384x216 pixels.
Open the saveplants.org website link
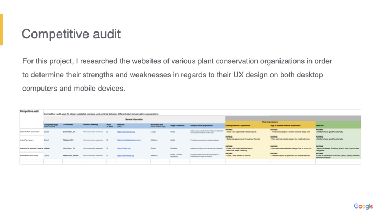pos(125,131)
